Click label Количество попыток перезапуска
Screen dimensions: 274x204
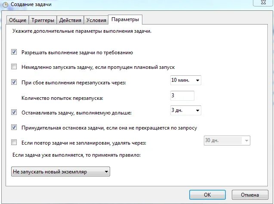coord(62,98)
